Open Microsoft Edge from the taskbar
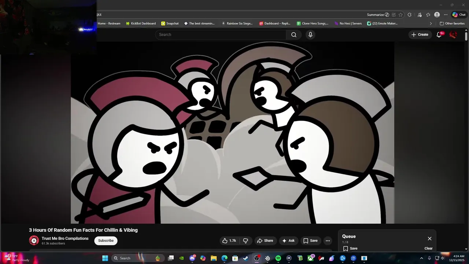The image size is (469, 264). click(224, 258)
